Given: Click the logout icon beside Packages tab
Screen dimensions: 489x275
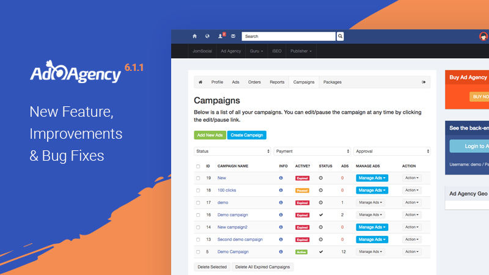Looking at the screenshot, I should [424, 82].
